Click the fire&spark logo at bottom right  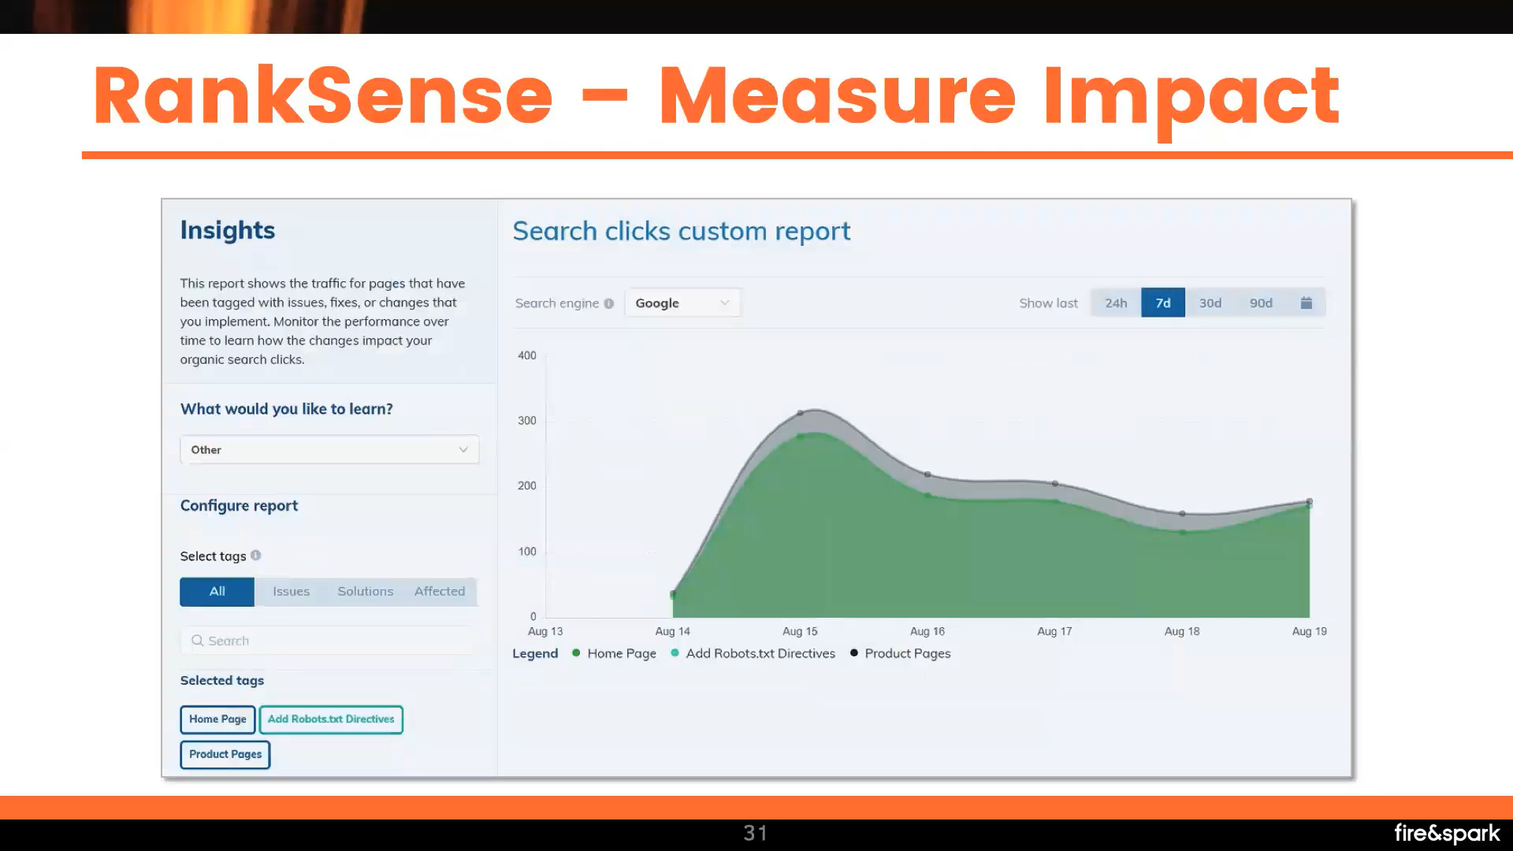point(1446,833)
